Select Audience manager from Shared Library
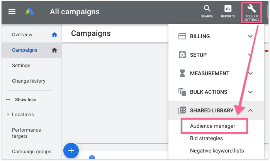270x161 pixels. [212, 126]
